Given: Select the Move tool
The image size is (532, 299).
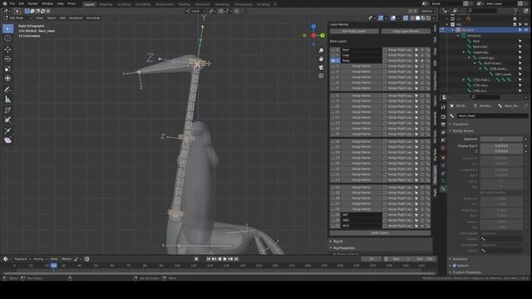Looking at the screenshot, I should tap(7, 50).
